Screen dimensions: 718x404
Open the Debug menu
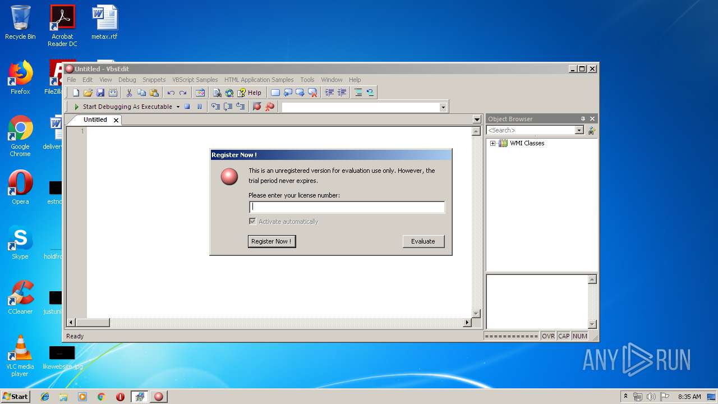127,80
